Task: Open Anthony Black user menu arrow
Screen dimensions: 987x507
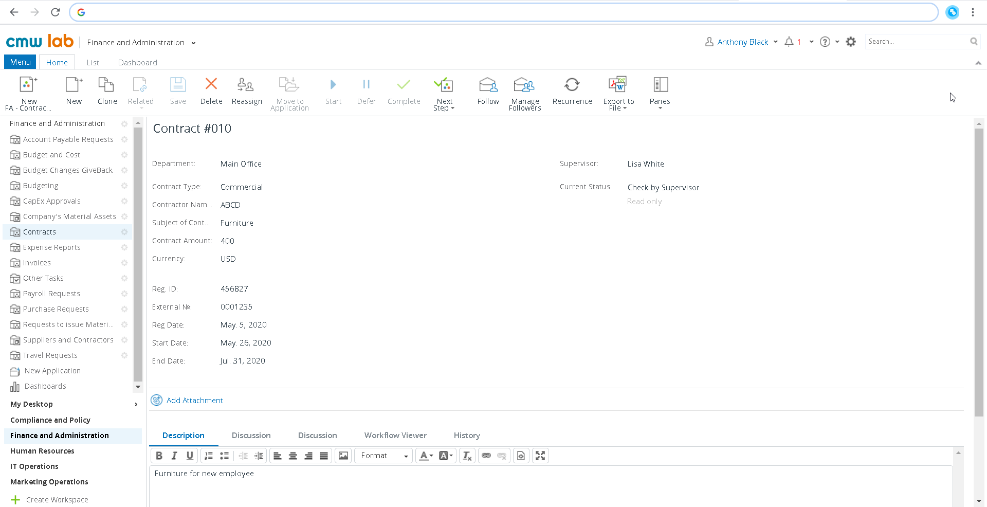Action: coord(775,42)
